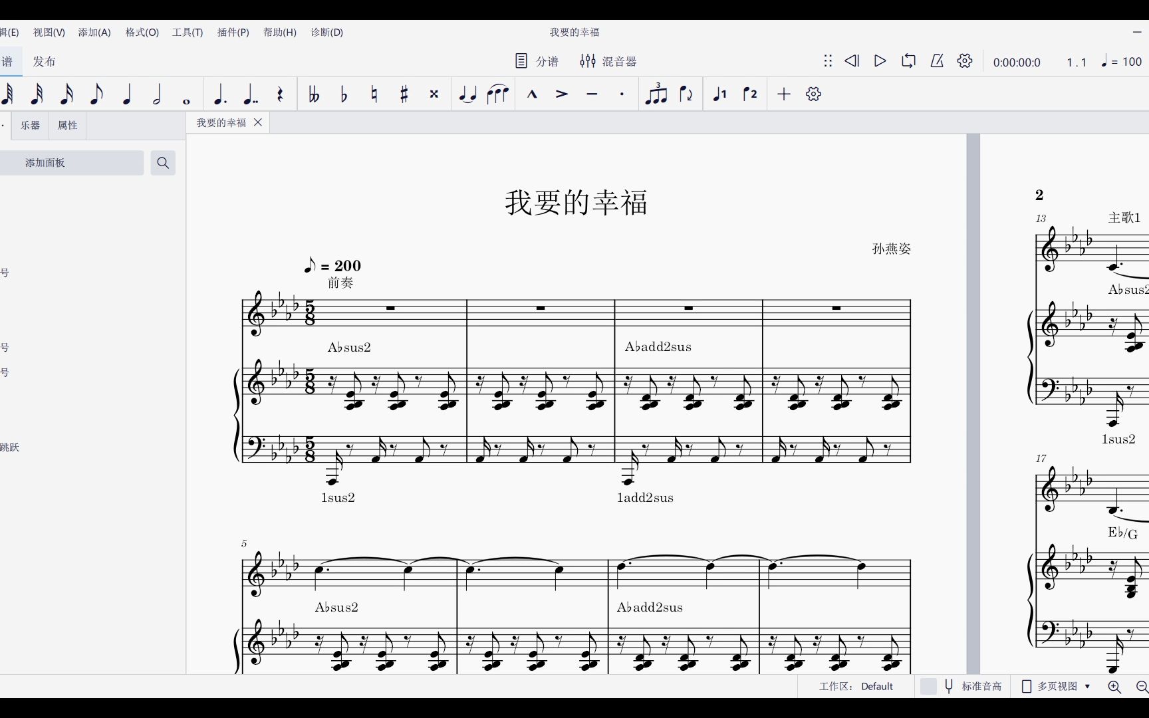
Task: Open the Mixer (混音器)
Action: (x=608, y=61)
